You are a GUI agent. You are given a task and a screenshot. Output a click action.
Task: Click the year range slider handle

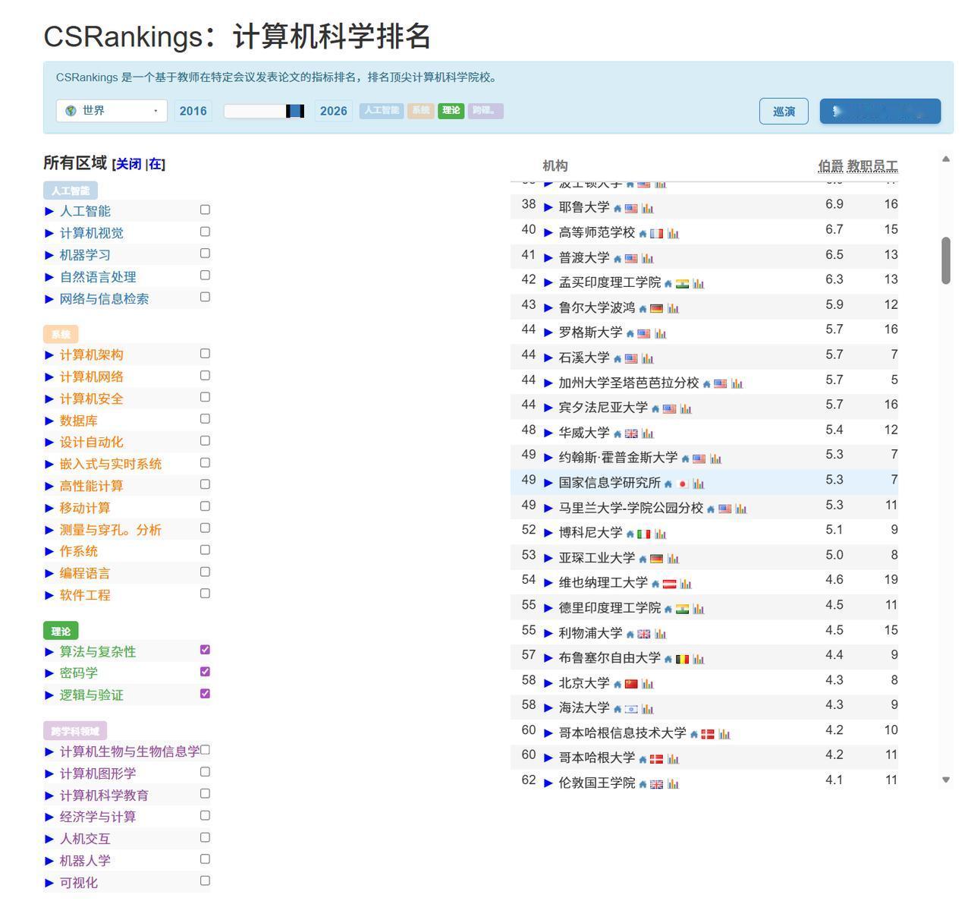pyautogui.click(x=295, y=111)
